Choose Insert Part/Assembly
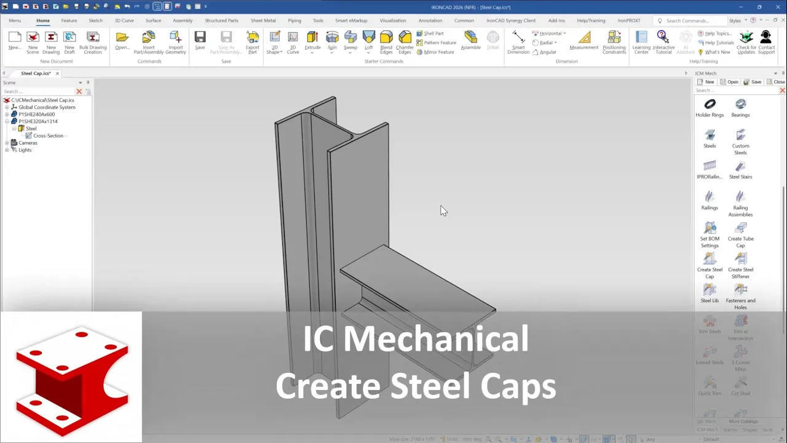Viewport: 787px width, 443px height. pyautogui.click(x=149, y=42)
